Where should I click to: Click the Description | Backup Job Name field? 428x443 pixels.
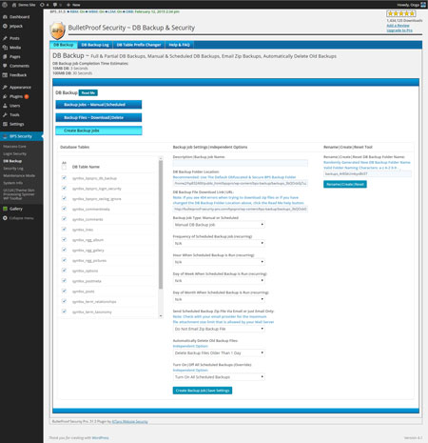[x=240, y=163]
